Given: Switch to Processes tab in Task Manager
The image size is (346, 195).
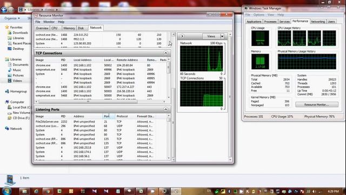Looking at the screenshot, I should click(270, 22).
